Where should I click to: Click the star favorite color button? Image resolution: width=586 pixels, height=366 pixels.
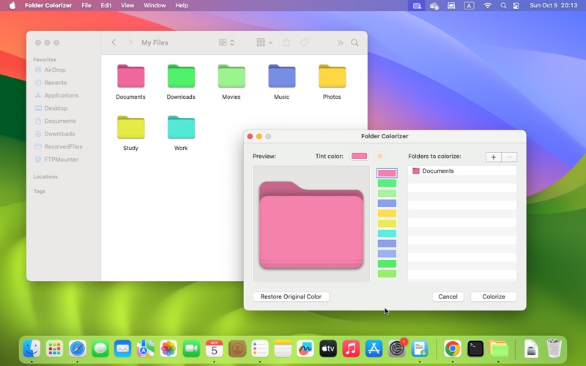(379, 156)
